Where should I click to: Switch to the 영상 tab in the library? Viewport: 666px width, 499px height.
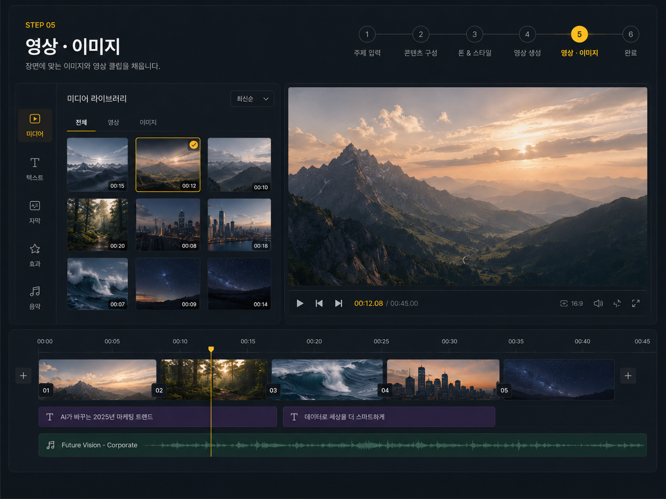113,122
